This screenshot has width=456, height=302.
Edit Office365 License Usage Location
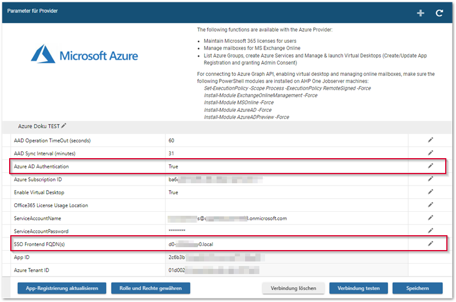(430, 205)
